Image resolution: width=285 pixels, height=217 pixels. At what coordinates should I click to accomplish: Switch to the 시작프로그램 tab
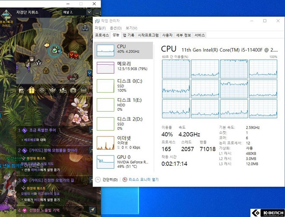click(148, 35)
